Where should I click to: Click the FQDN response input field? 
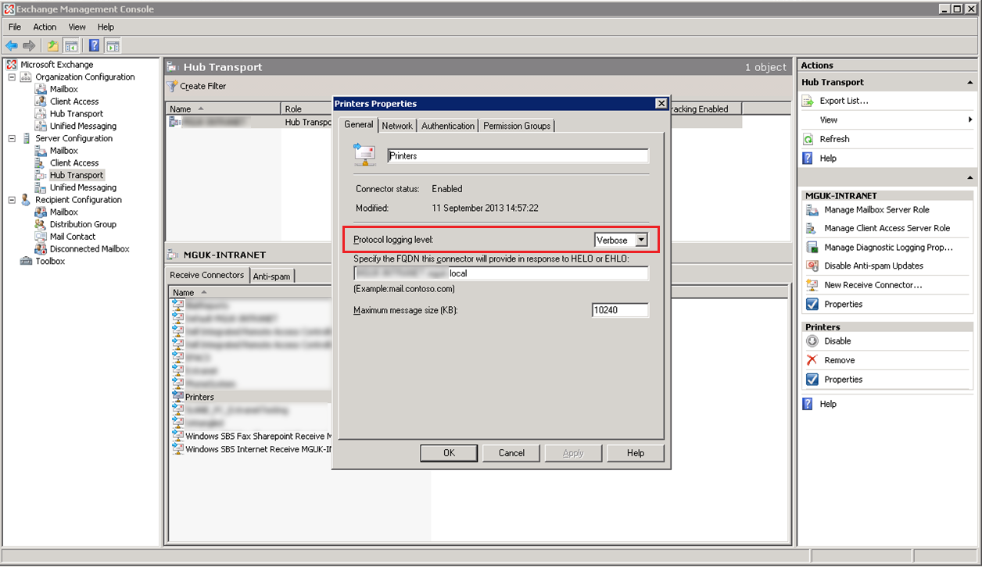(501, 273)
